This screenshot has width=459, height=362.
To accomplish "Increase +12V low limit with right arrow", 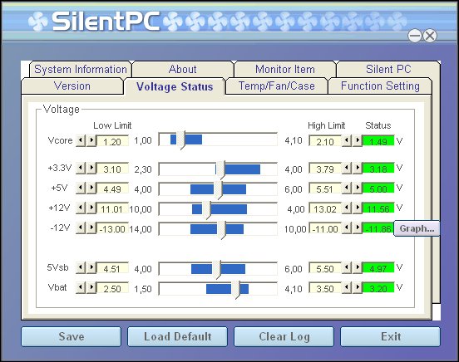I will [91, 208].
